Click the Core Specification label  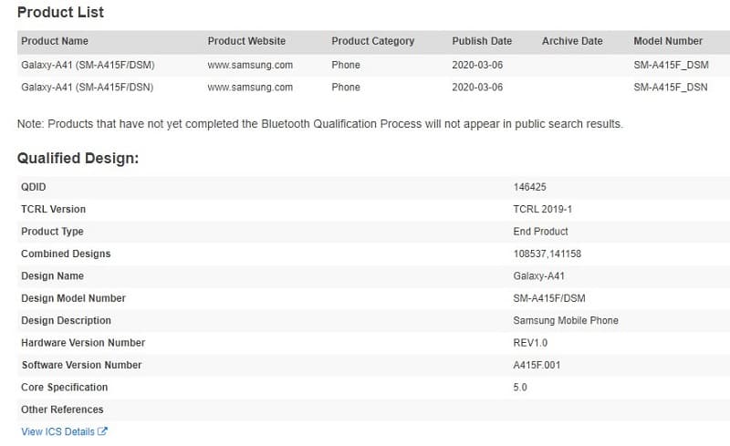pos(64,388)
